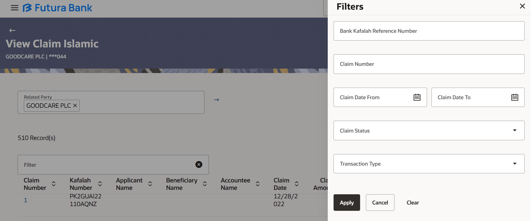Sort by Claim Date column

296,184
